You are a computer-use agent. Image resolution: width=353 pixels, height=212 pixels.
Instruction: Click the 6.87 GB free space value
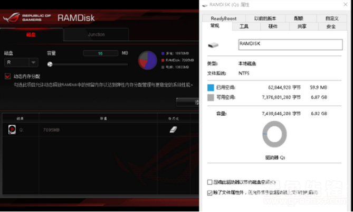(x=319, y=97)
